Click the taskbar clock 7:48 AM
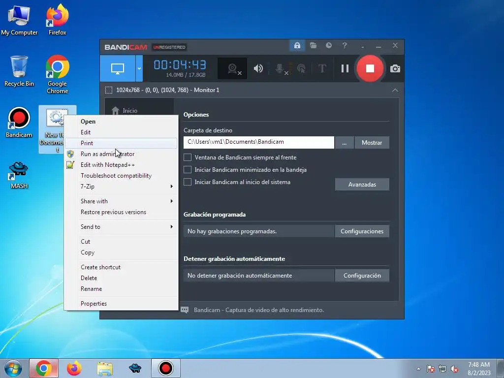Image resolution: width=504 pixels, height=378 pixels. coord(479,369)
